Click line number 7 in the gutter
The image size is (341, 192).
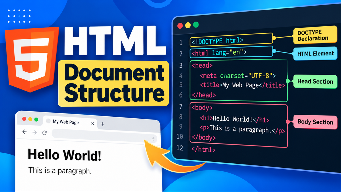coord(181,107)
